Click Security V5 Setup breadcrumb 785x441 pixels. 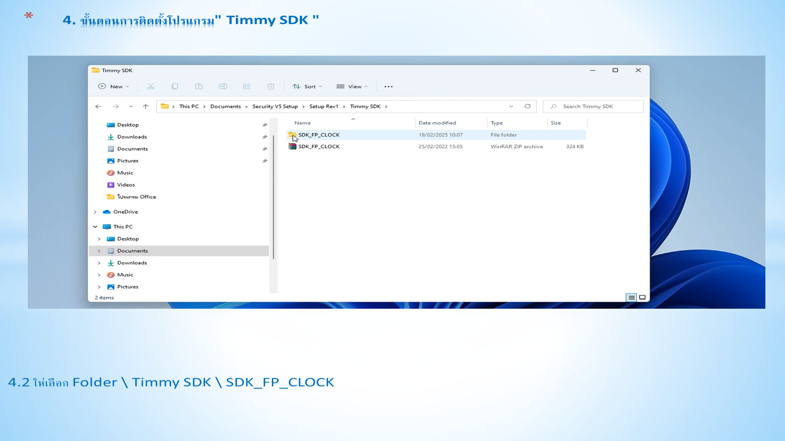point(275,107)
